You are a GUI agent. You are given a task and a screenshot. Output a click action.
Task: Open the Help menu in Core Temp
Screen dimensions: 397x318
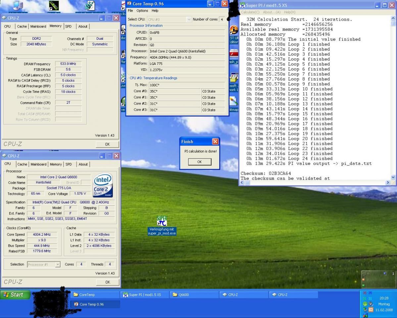click(x=155, y=11)
